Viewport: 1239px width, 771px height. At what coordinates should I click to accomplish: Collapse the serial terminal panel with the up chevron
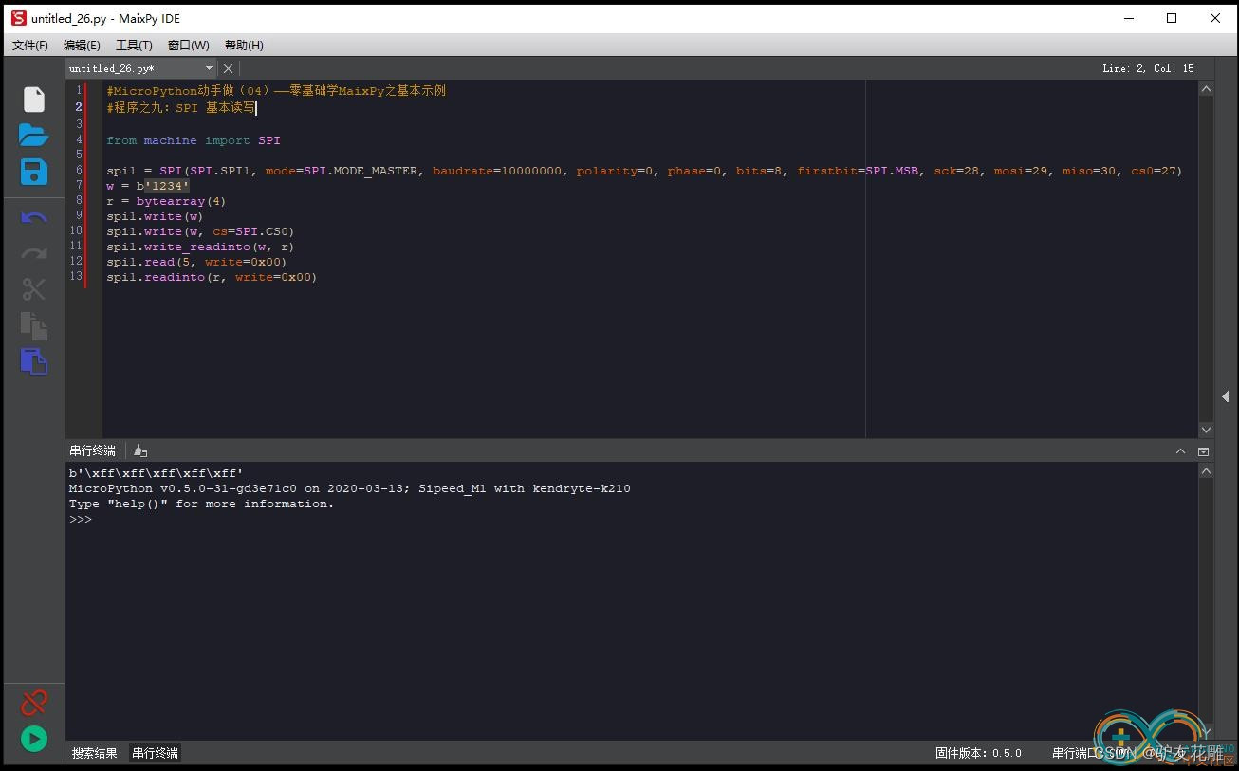click(1180, 451)
